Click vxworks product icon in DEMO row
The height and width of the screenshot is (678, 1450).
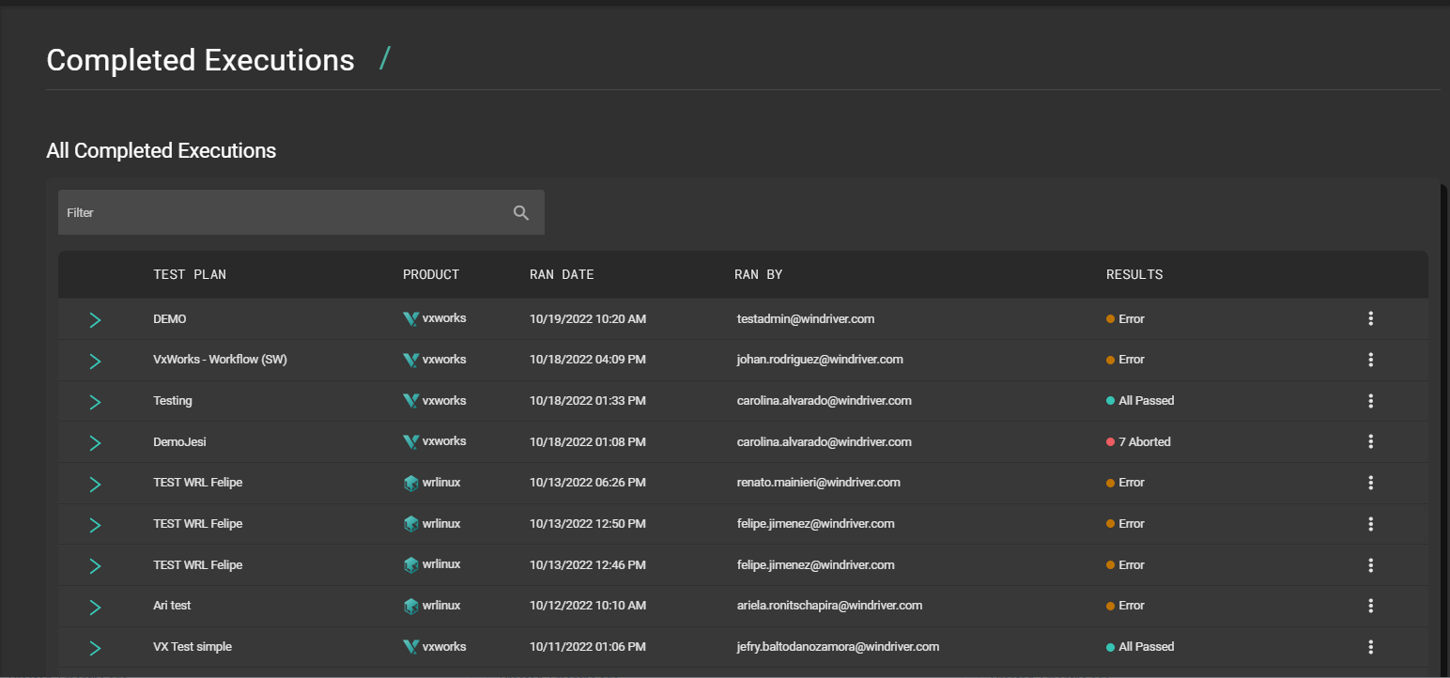click(410, 319)
